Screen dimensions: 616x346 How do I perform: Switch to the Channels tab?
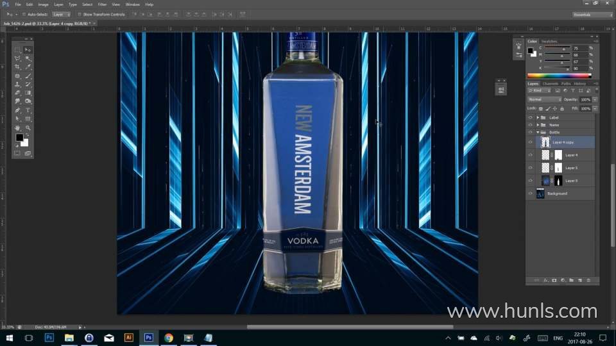pyautogui.click(x=550, y=83)
